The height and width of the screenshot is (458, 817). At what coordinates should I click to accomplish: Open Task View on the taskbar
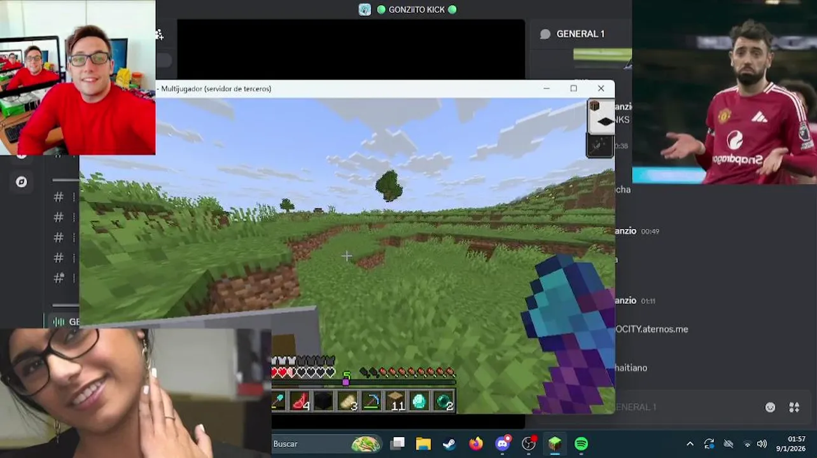[398, 443]
